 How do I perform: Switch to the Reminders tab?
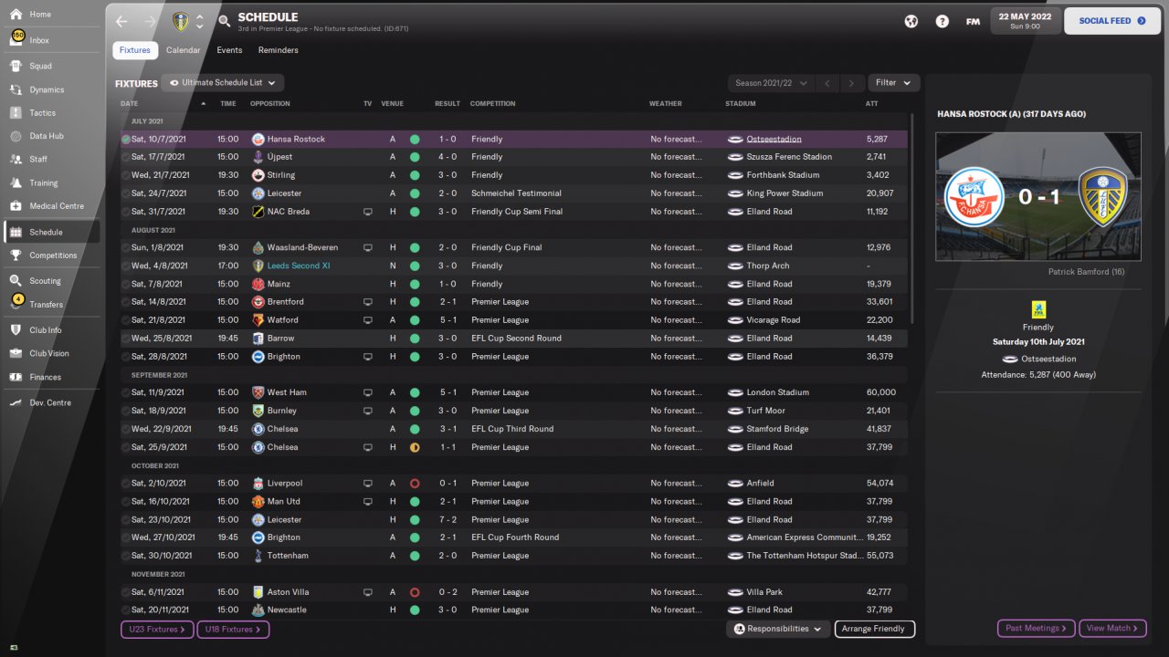[279, 50]
